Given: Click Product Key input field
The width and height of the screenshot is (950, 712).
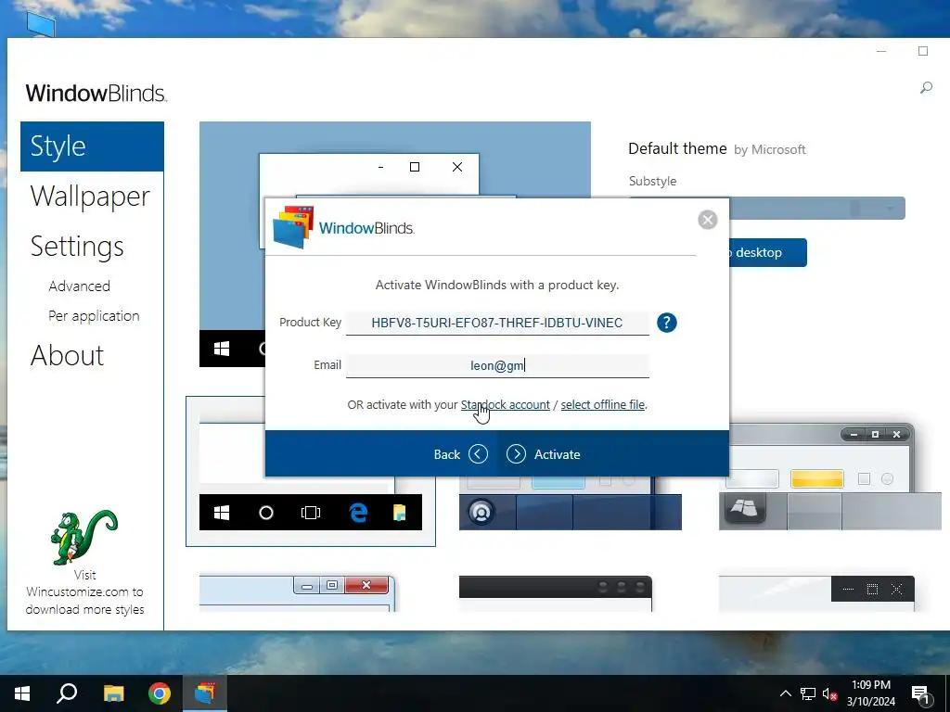Looking at the screenshot, I should click(x=497, y=323).
